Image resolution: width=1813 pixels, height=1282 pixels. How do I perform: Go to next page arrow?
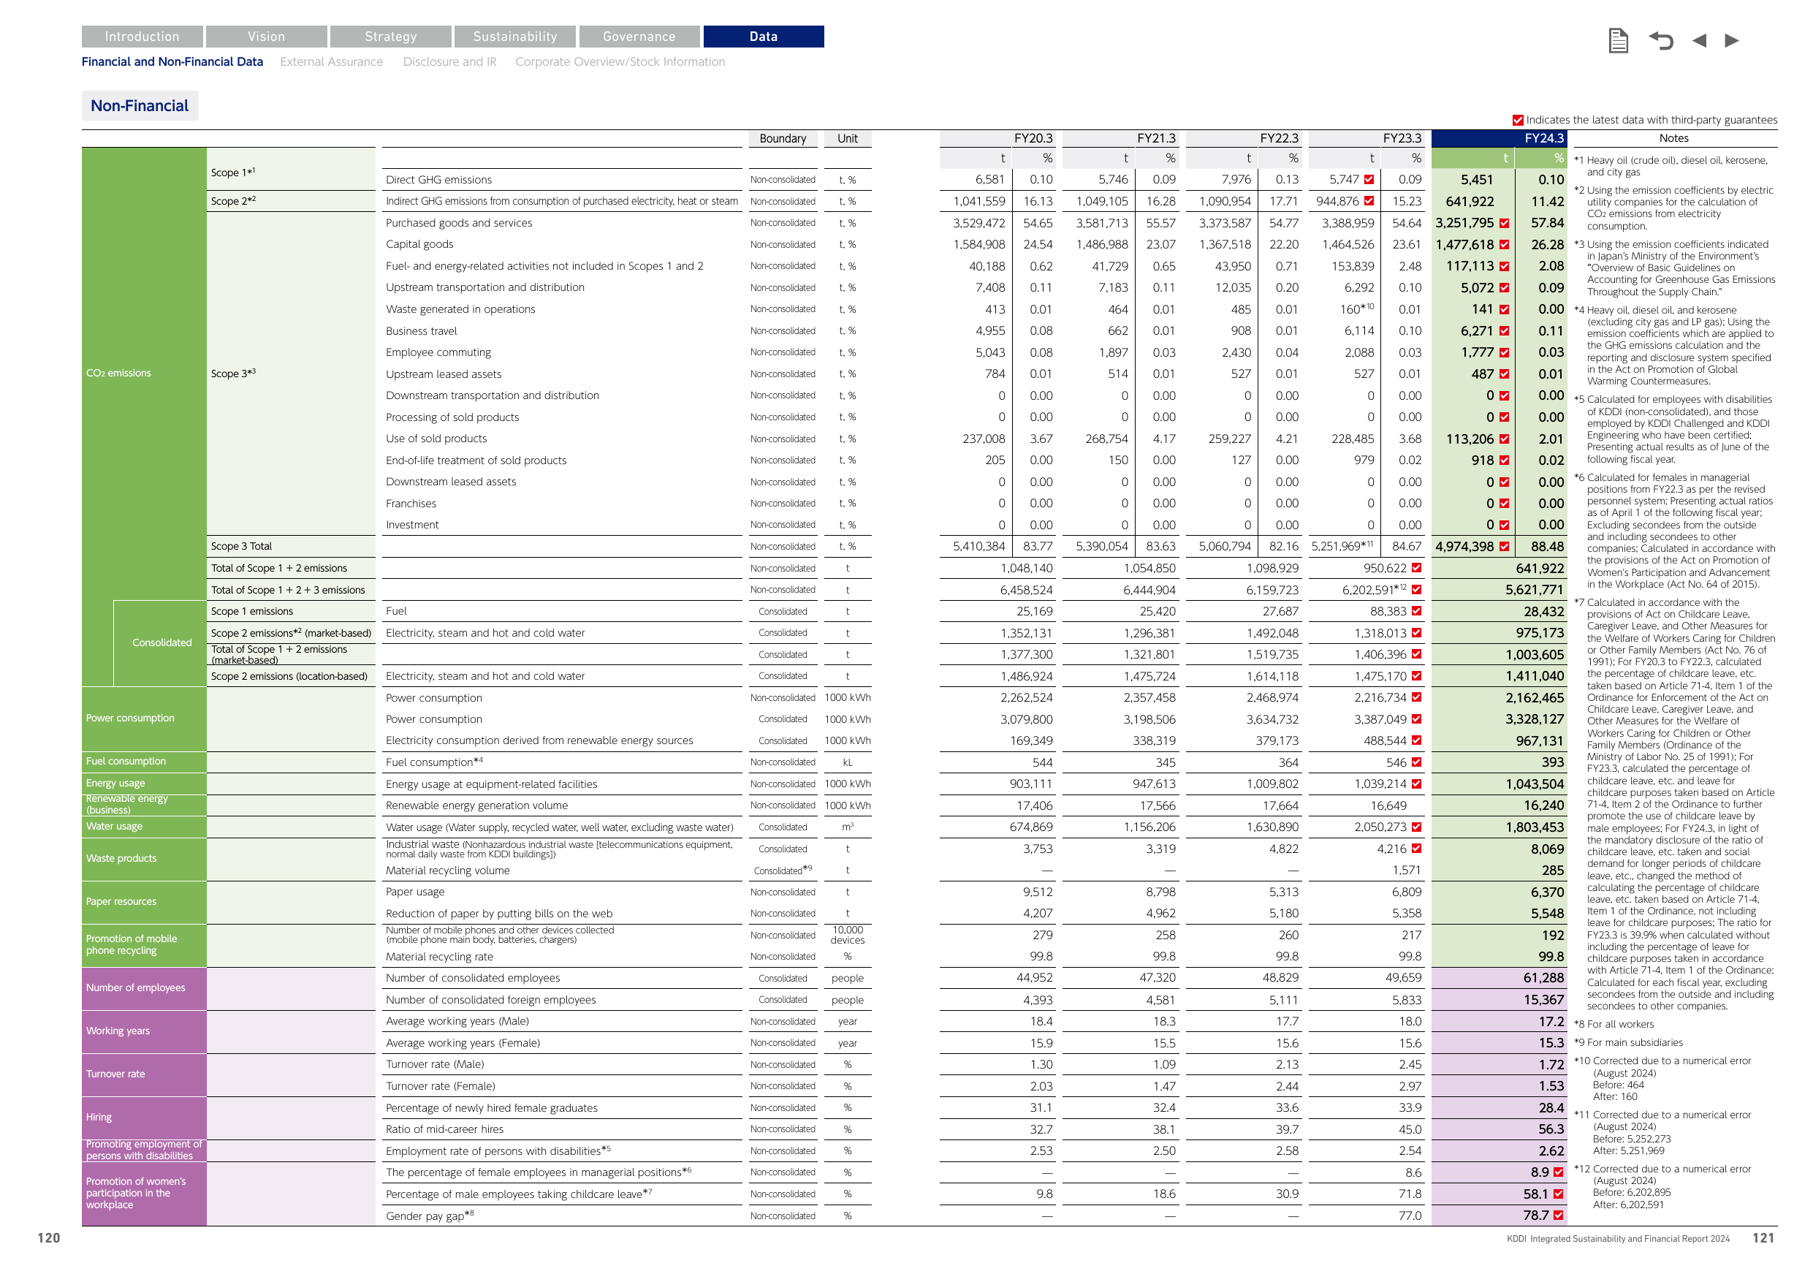(x=1732, y=40)
